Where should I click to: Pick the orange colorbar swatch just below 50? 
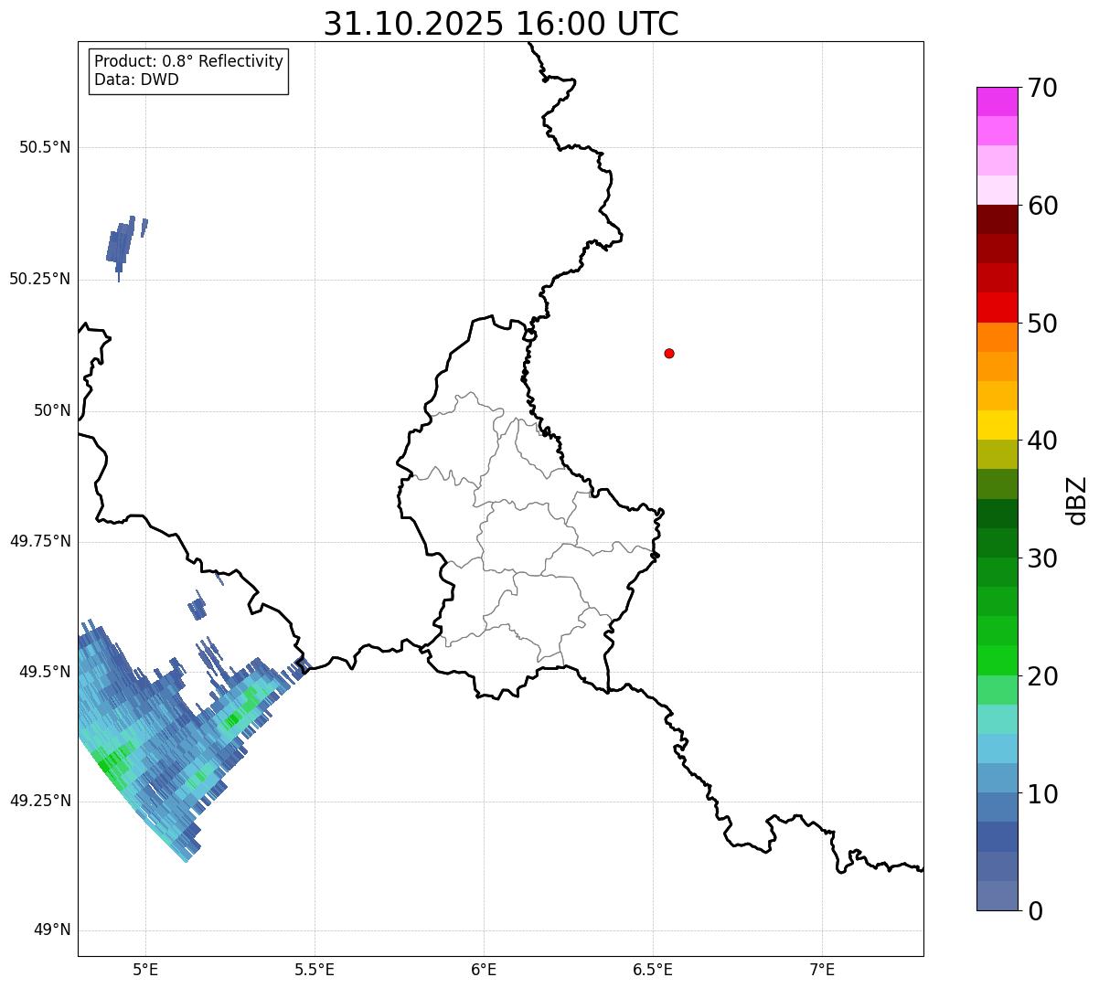click(x=997, y=337)
